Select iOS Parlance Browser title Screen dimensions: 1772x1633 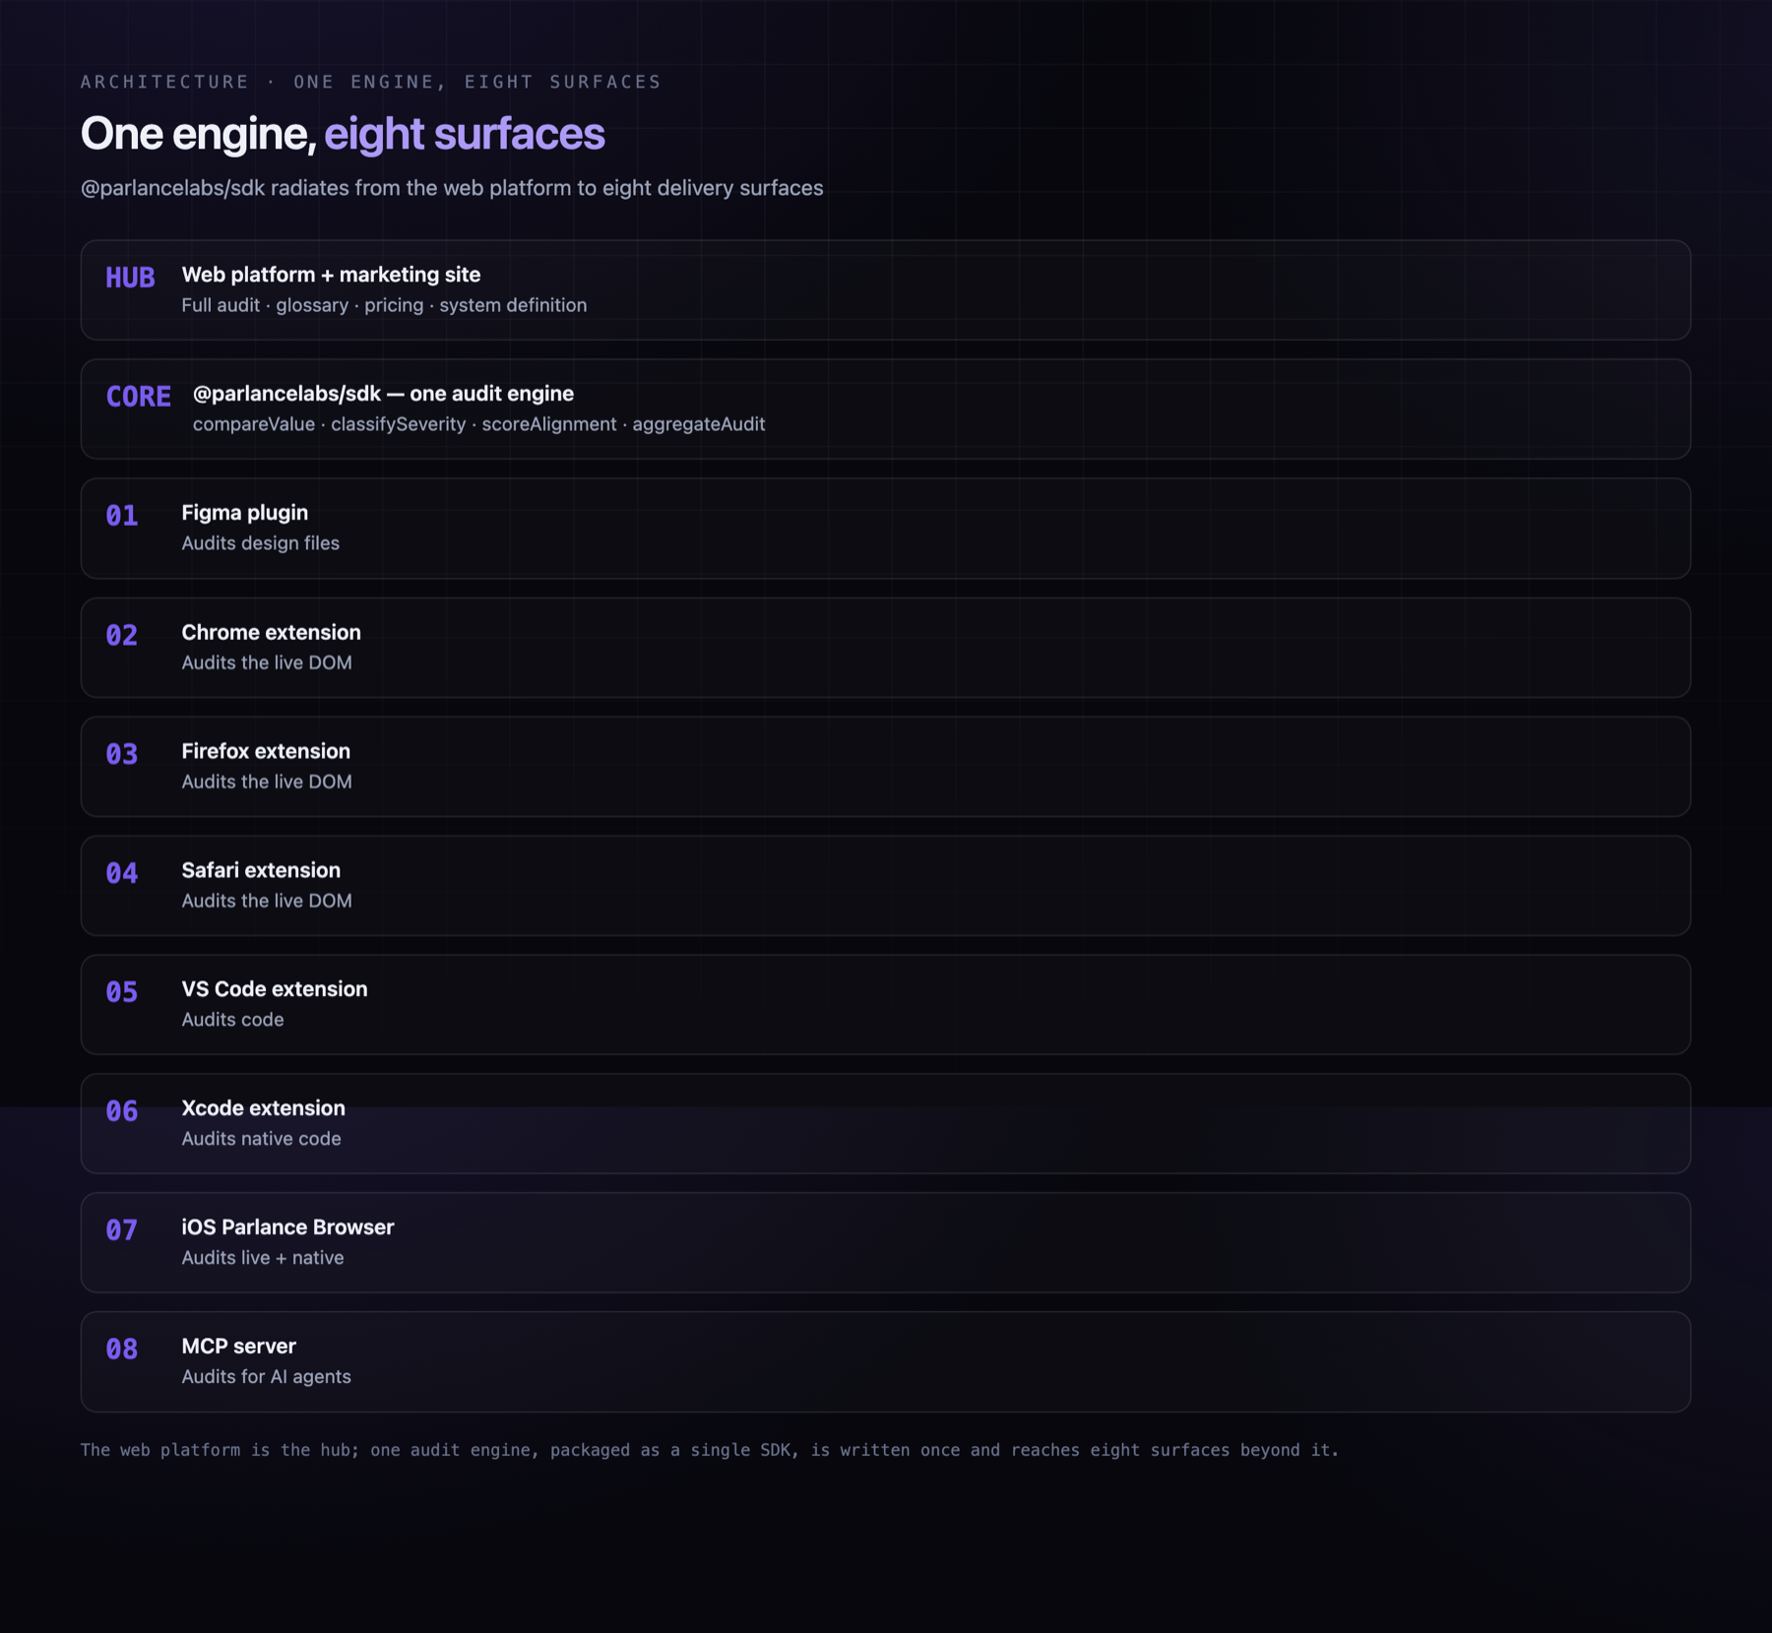tap(287, 1227)
